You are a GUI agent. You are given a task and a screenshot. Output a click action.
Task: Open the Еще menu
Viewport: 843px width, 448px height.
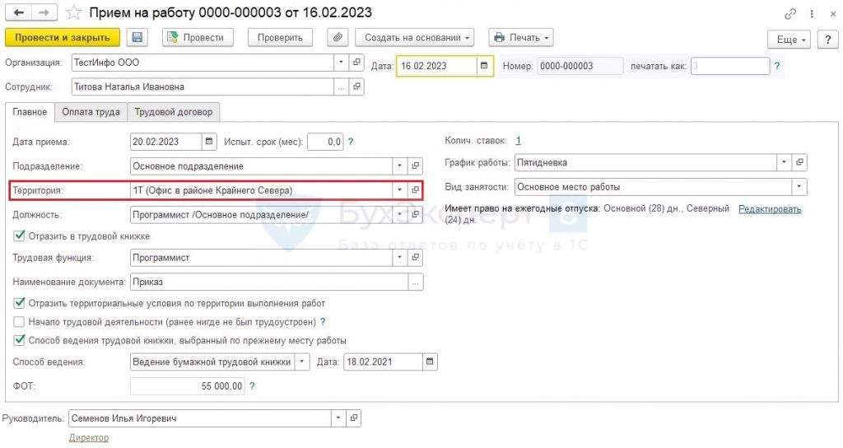pyautogui.click(x=789, y=40)
